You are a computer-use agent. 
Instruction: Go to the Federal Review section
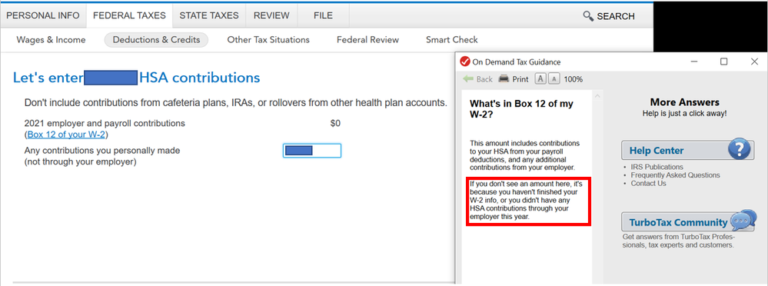(367, 40)
